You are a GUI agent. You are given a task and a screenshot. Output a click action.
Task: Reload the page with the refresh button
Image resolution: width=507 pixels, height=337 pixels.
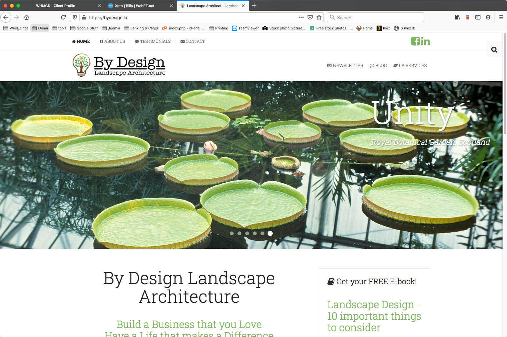pos(63,17)
